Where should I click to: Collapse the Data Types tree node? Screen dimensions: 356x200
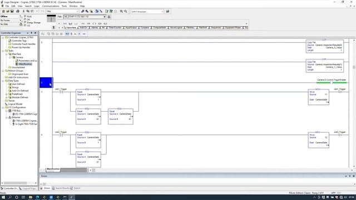(3, 81)
